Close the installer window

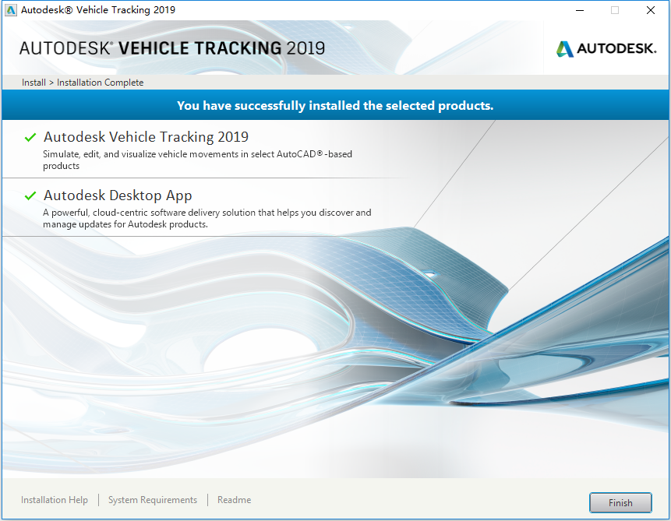[651, 10]
